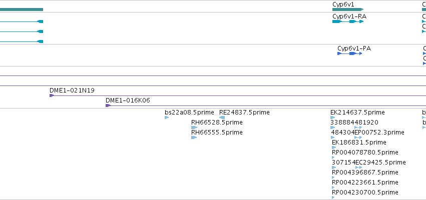This screenshot has width=426, height=200.
Task: Click the RE24837.5prime label
Action: point(244,112)
